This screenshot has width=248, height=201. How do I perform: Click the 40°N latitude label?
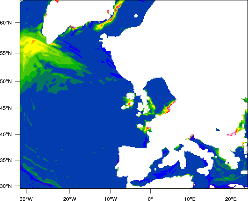(x=6, y=135)
